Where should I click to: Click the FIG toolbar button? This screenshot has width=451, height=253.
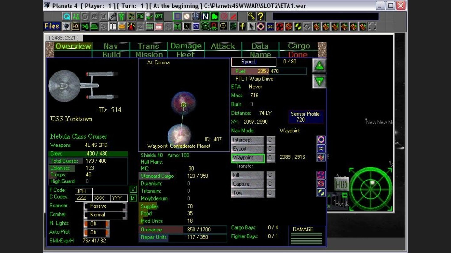141,16
